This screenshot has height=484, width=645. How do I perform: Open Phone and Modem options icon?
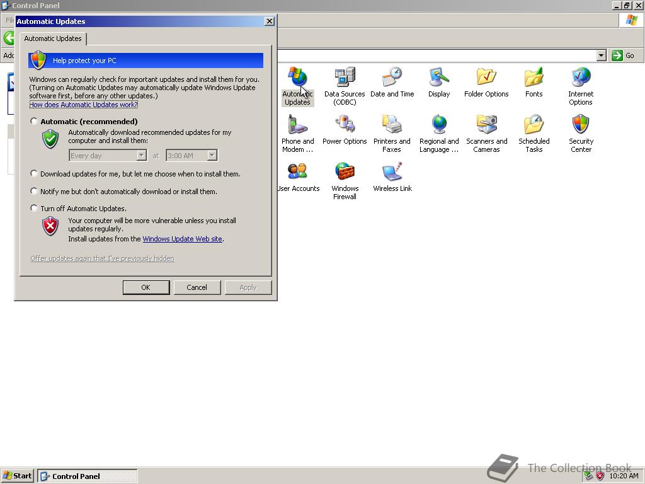click(298, 134)
